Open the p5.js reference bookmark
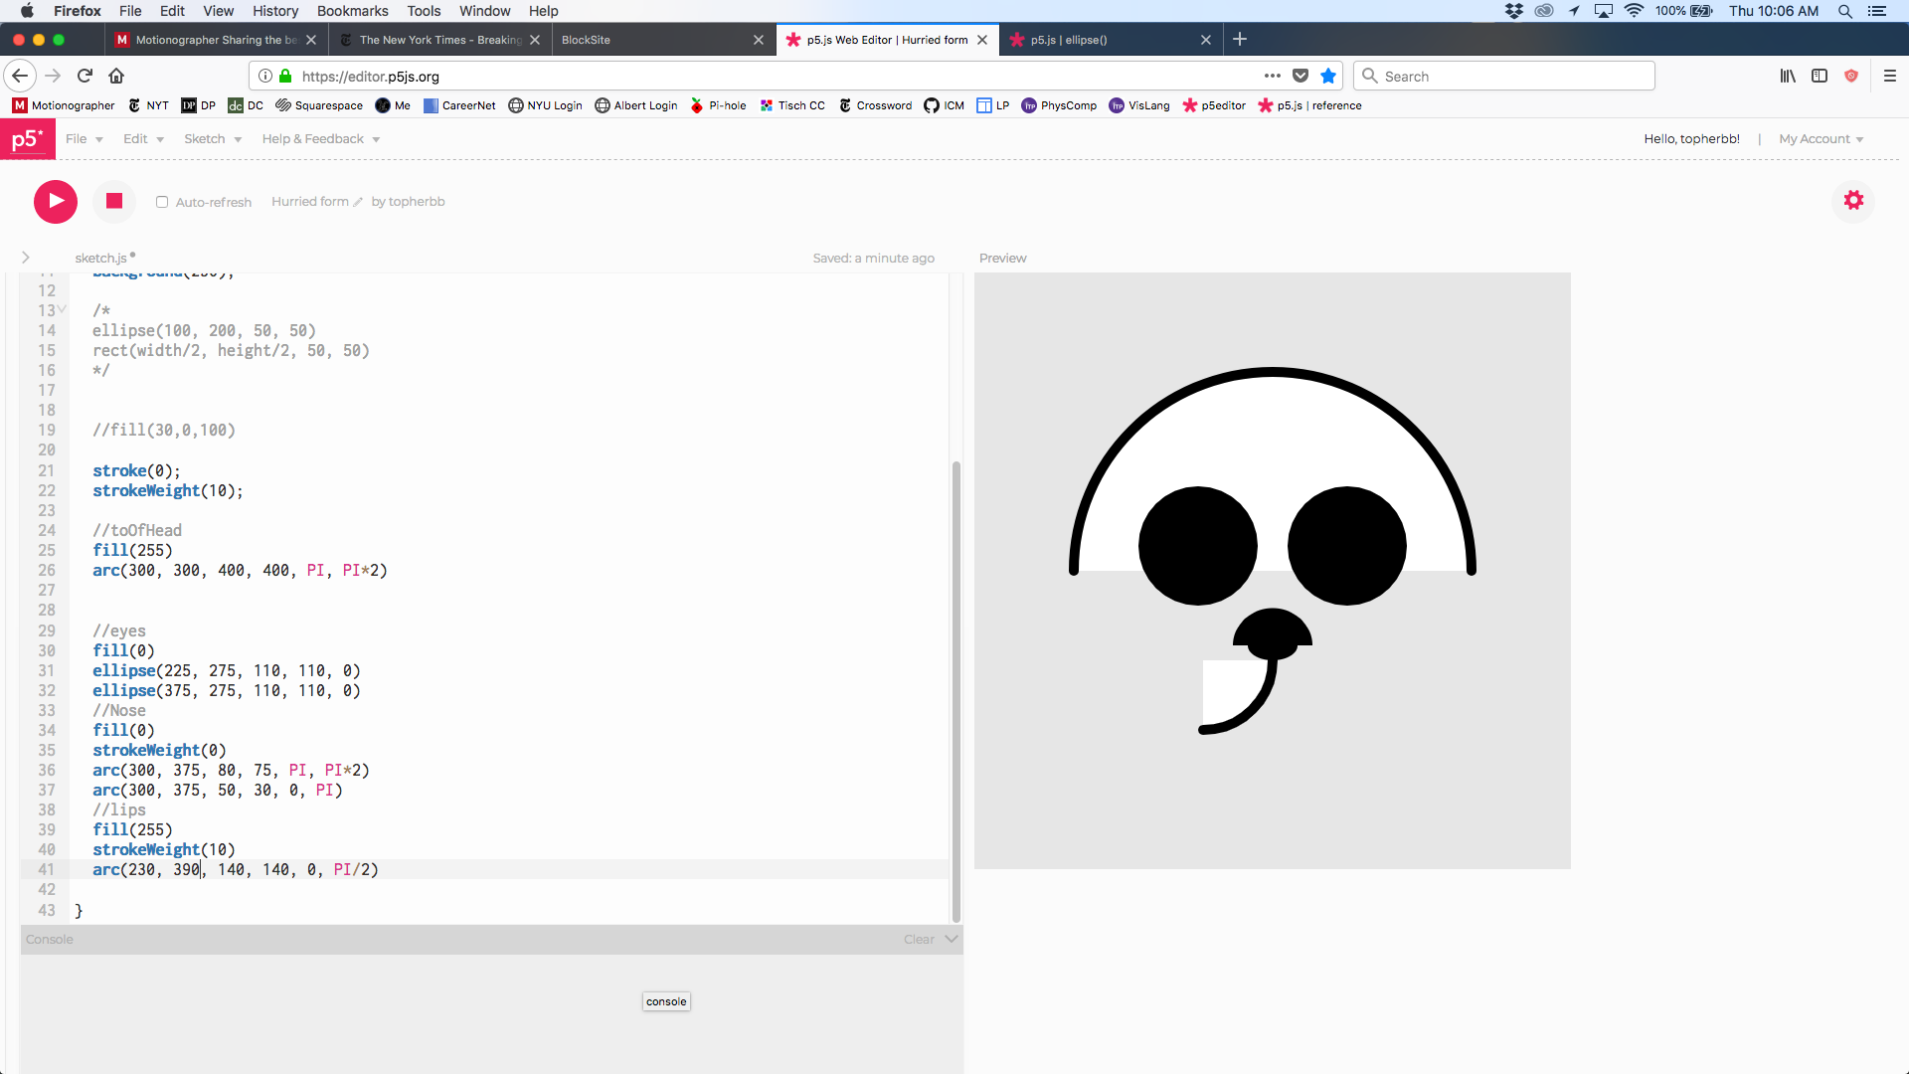This screenshot has height=1074, width=1909. (1309, 105)
